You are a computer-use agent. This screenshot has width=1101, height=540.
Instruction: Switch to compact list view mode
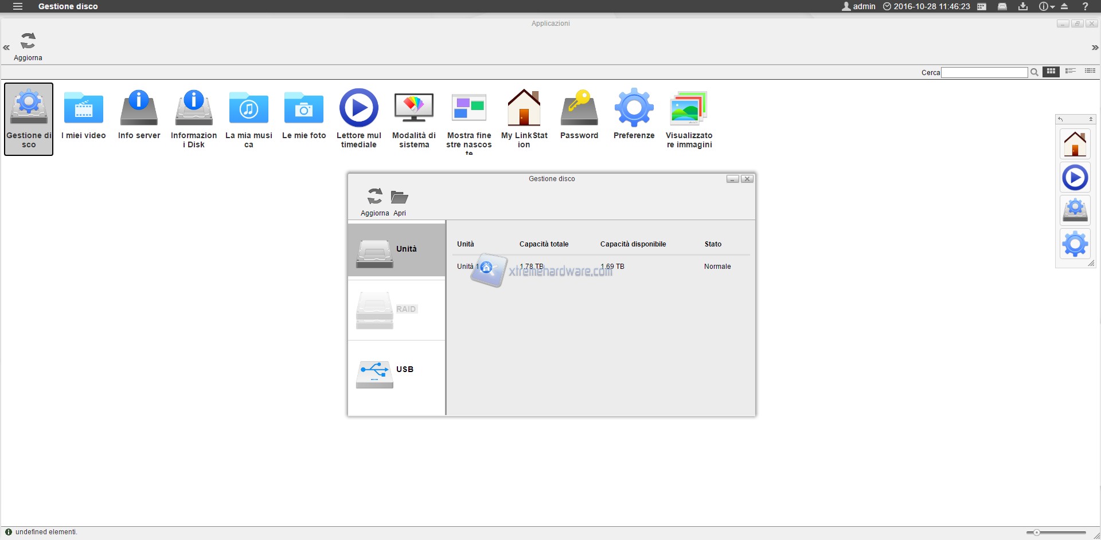click(1071, 72)
